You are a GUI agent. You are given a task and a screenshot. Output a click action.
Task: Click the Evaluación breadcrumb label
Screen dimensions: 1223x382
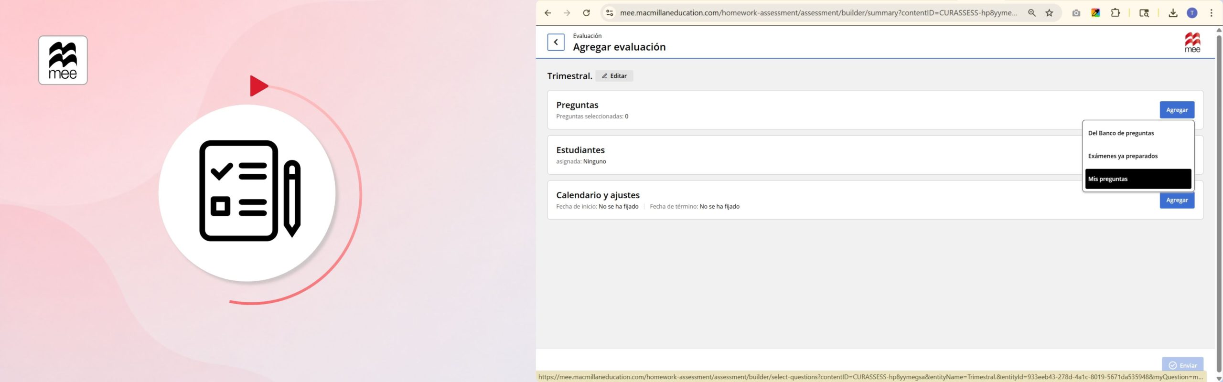click(x=587, y=36)
